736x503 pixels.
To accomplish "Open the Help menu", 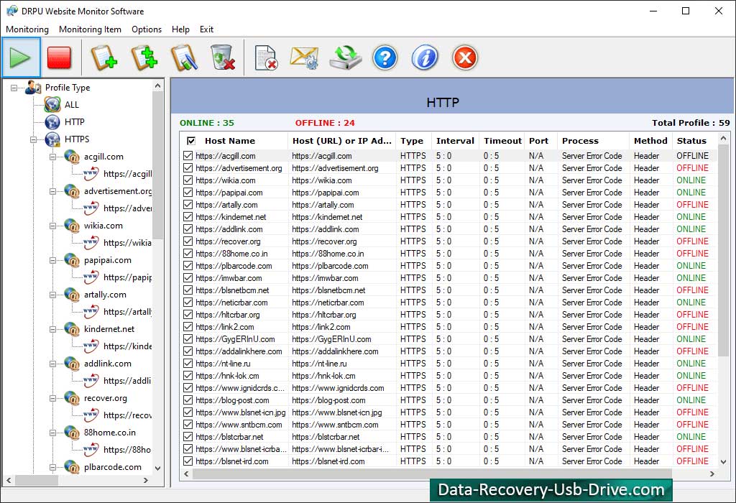I will (x=180, y=29).
